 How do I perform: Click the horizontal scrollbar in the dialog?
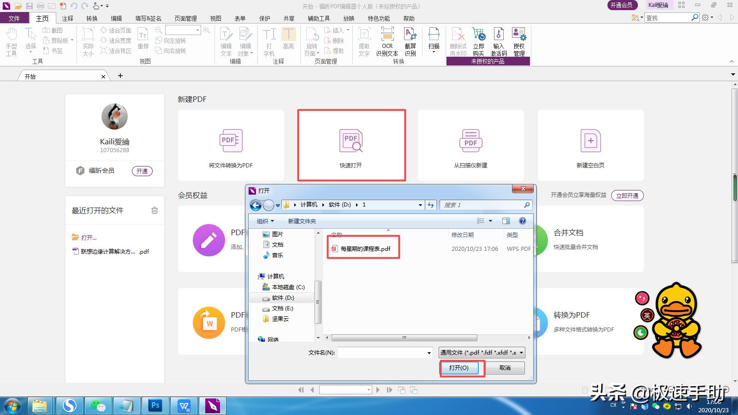[404, 338]
